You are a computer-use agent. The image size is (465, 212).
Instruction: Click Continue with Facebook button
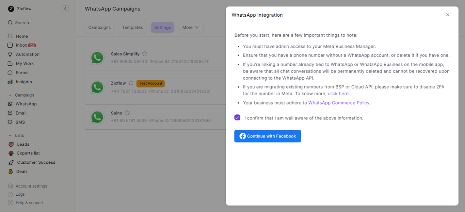(x=268, y=136)
